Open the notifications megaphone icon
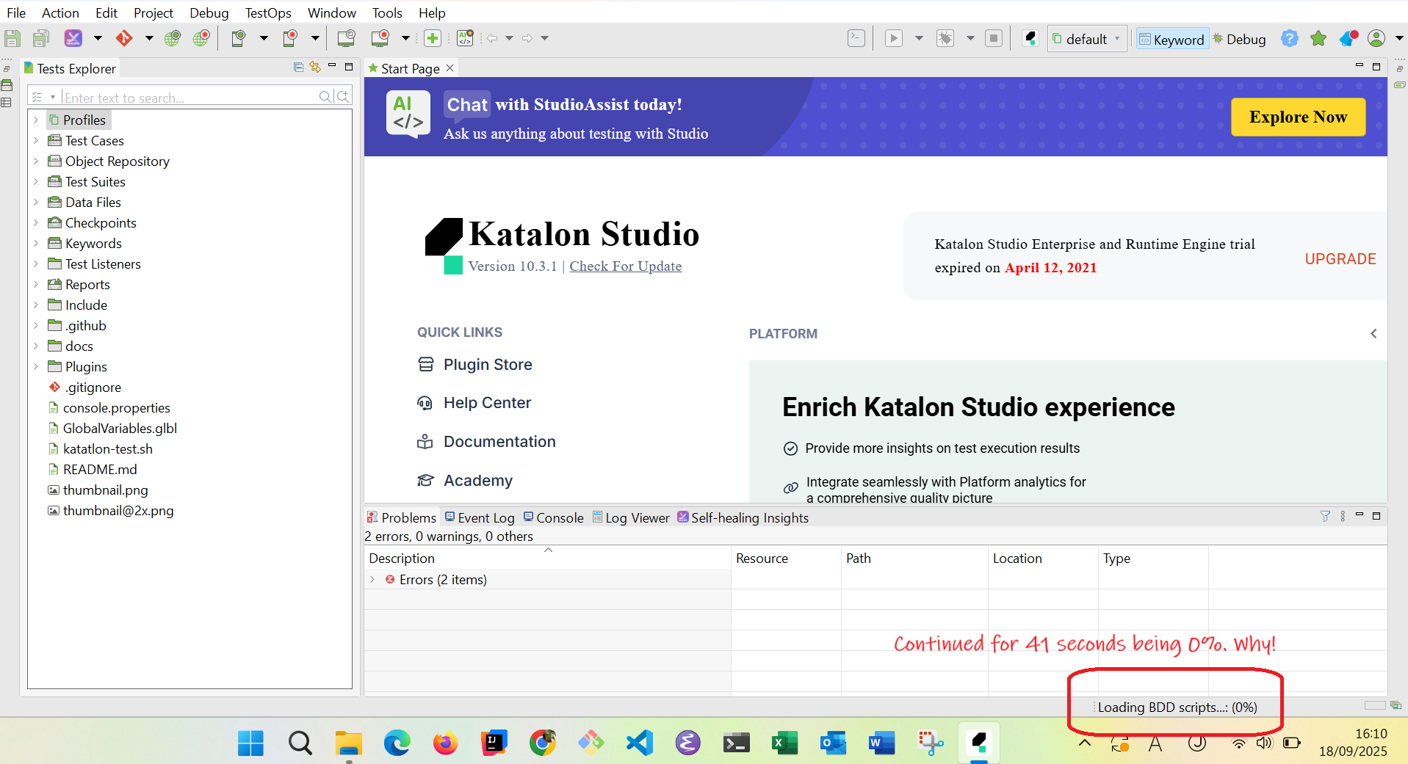The height and width of the screenshot is (764, 1408). tap(1349, 38)
